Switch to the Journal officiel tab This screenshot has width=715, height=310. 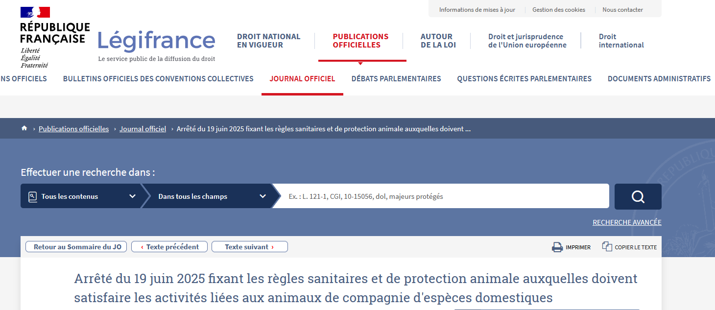(x=302, y=78)
